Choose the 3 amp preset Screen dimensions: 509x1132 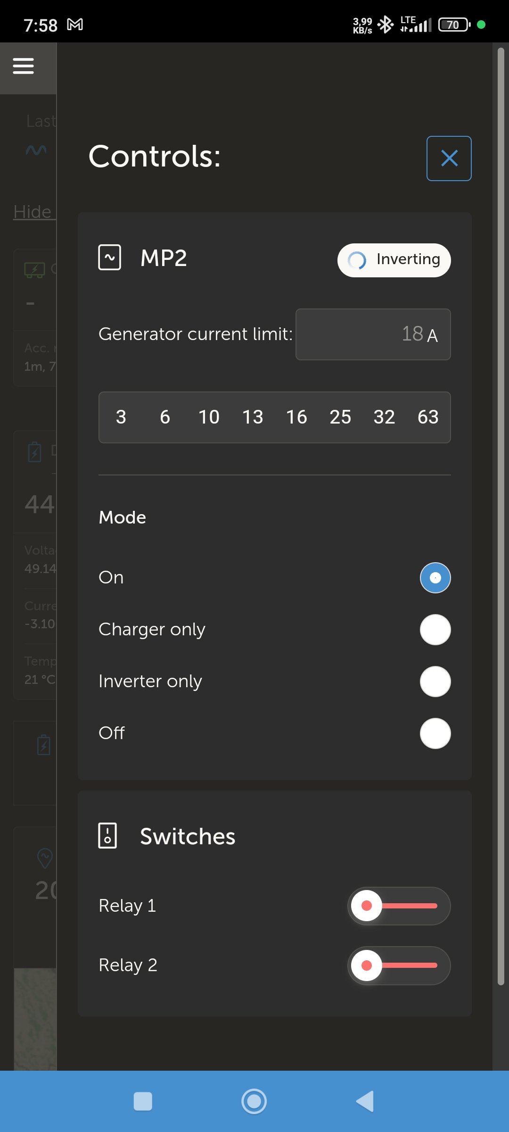click(121, 417)
